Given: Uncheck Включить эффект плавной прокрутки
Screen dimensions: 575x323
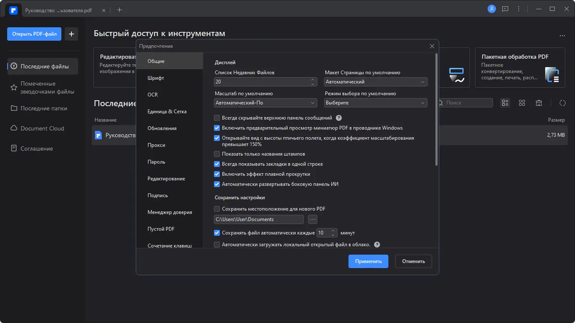Looking at the screenshot, I should coord(217,174).
